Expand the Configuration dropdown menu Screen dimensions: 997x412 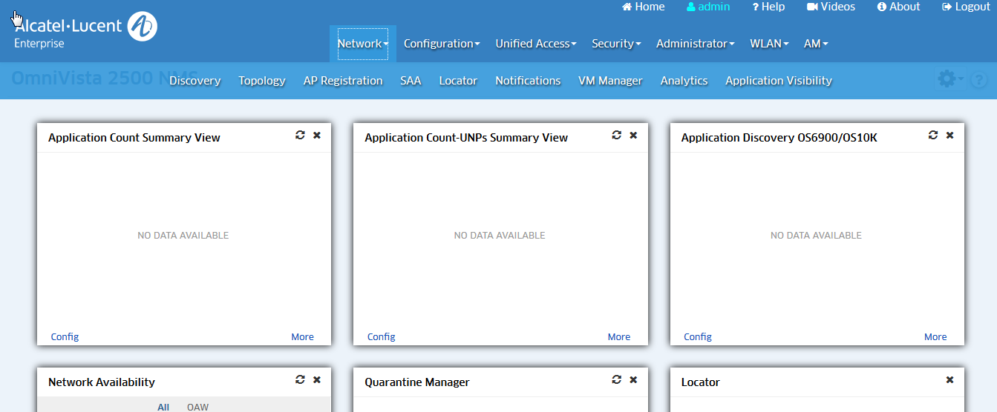442,44
